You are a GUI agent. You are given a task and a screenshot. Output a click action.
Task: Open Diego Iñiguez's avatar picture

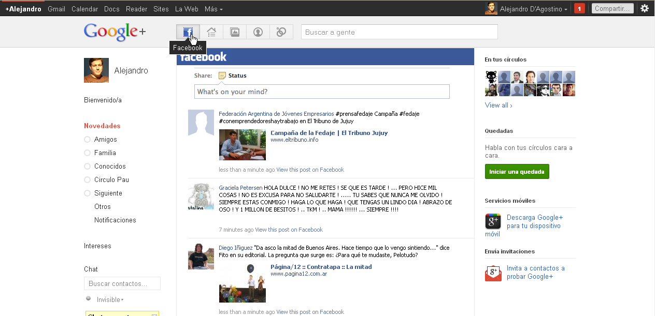[201, 256]
